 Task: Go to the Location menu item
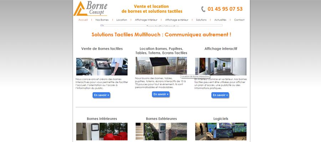(x=122, y=20)
